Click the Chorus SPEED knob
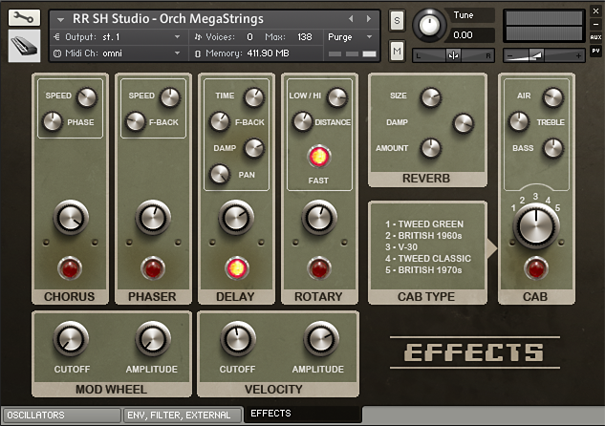This screenshot has height=426, width=605. (86, 97)
